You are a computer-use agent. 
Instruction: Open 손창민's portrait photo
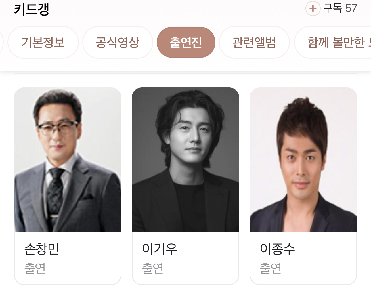68,160
